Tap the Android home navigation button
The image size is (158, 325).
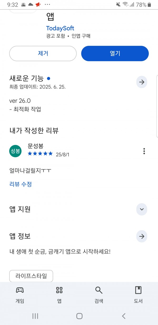pyautogui.click(x=79, y=316)
